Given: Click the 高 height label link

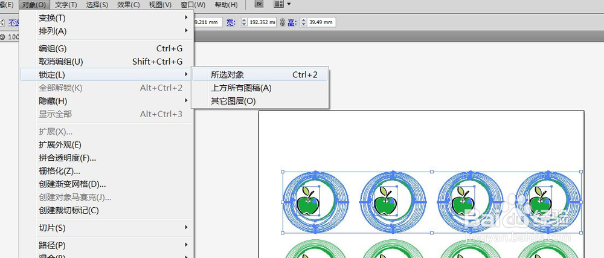Looking at the screenshot, I should coord(292,23).
